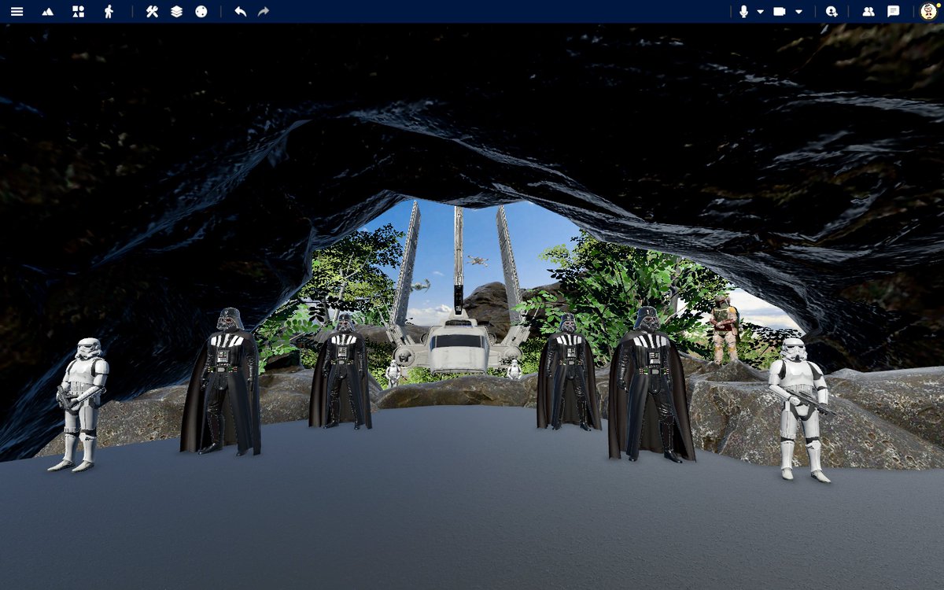Image resolution: width=944 pixels, height=590 pixels.
Task: Toggle the microphone on or off
Action: coord(743,12)
